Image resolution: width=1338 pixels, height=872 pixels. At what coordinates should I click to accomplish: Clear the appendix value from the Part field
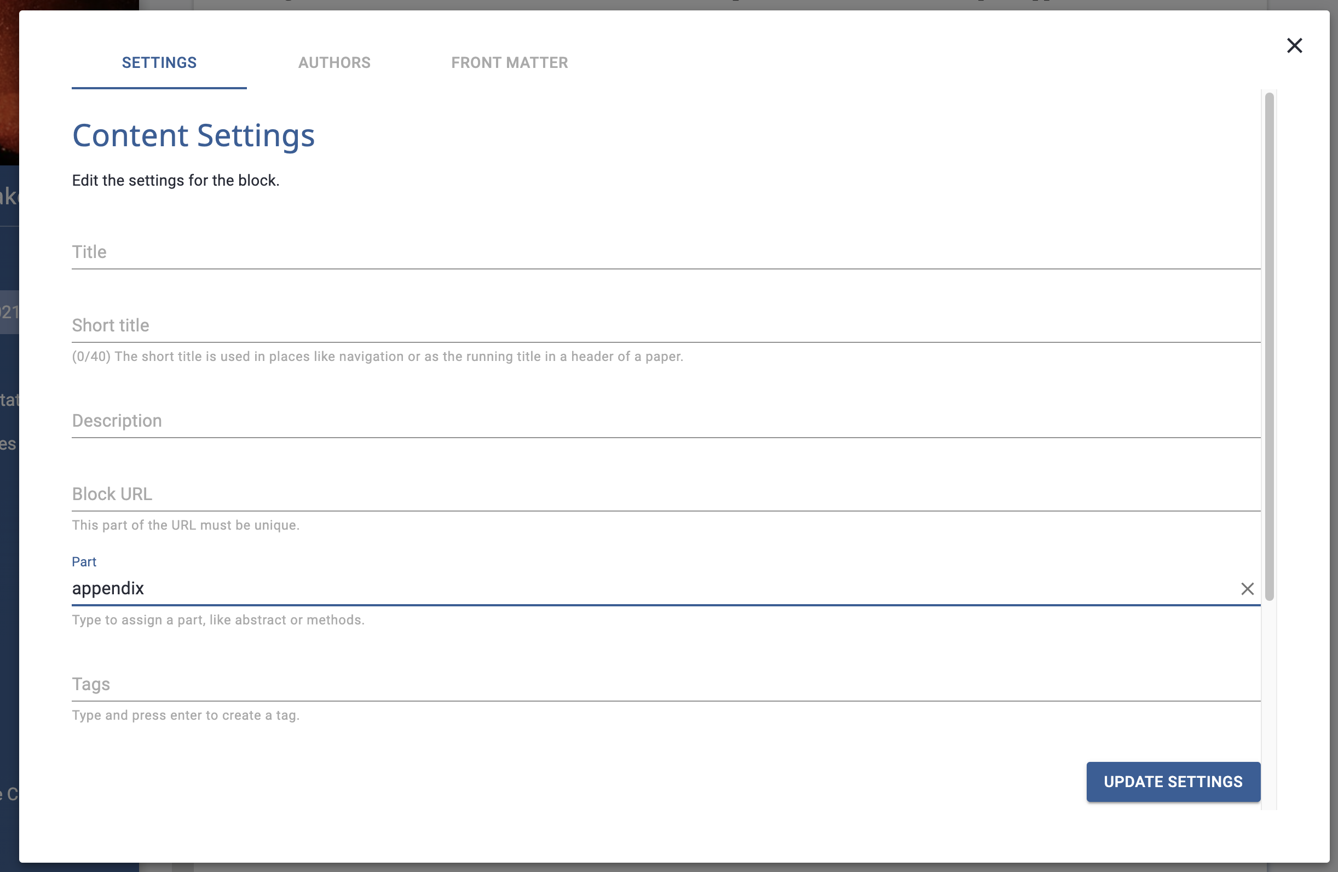coord(1248,588)
